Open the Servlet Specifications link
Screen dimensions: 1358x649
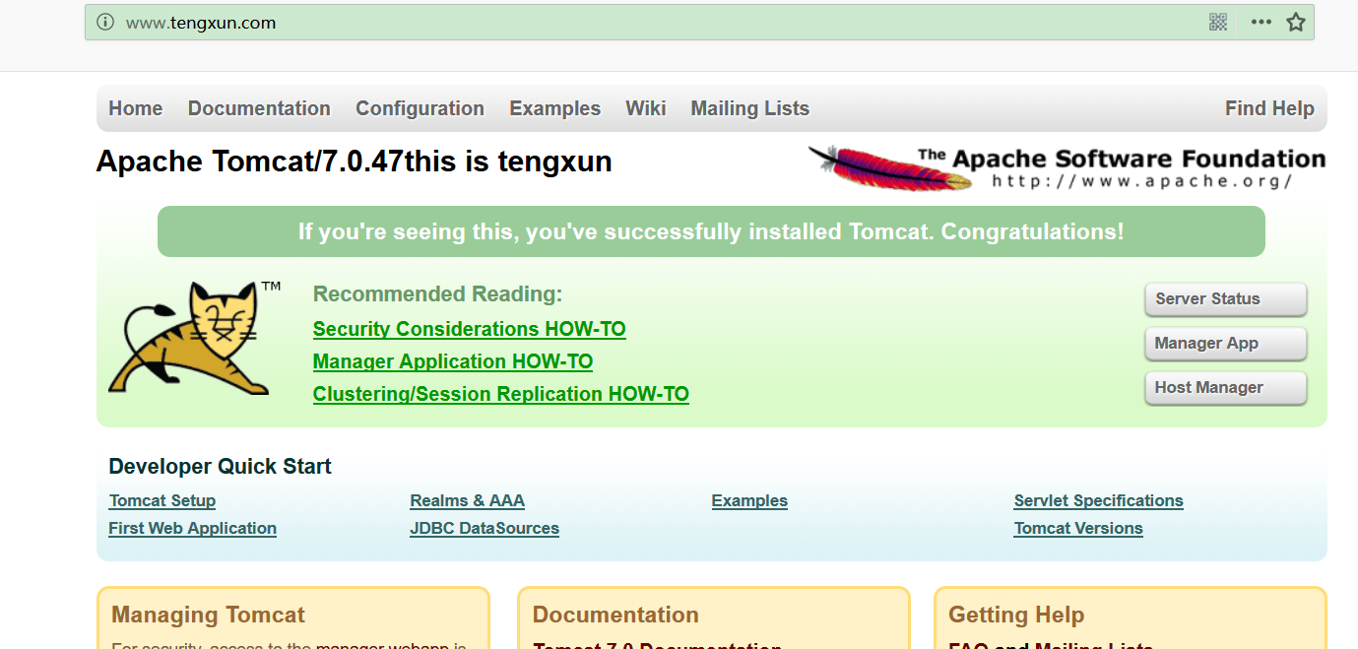[x=1098, y=500]
